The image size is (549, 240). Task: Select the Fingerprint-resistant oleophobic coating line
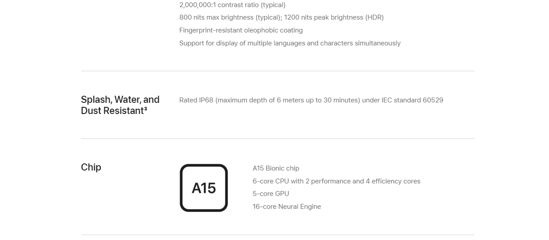(x=241, y=30)
